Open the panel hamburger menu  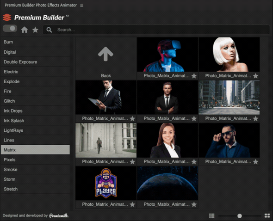point(81,5)
